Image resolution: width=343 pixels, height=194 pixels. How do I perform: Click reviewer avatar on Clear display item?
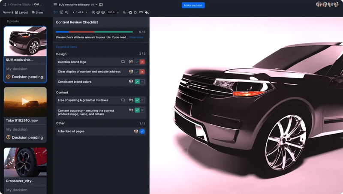coord(131,72)
